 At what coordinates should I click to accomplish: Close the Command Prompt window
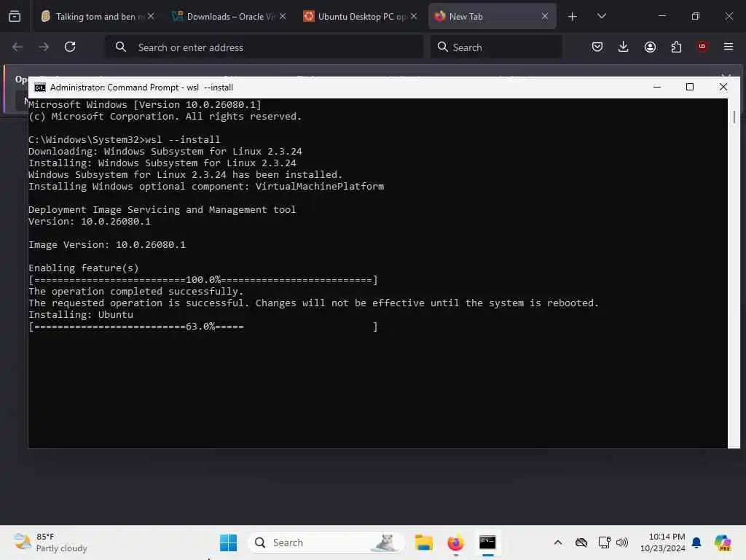click(723, 87)
